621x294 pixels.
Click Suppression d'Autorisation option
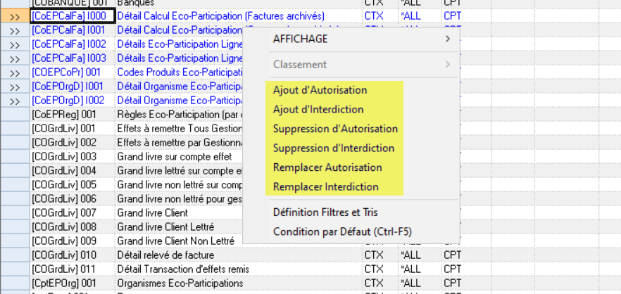335,129
